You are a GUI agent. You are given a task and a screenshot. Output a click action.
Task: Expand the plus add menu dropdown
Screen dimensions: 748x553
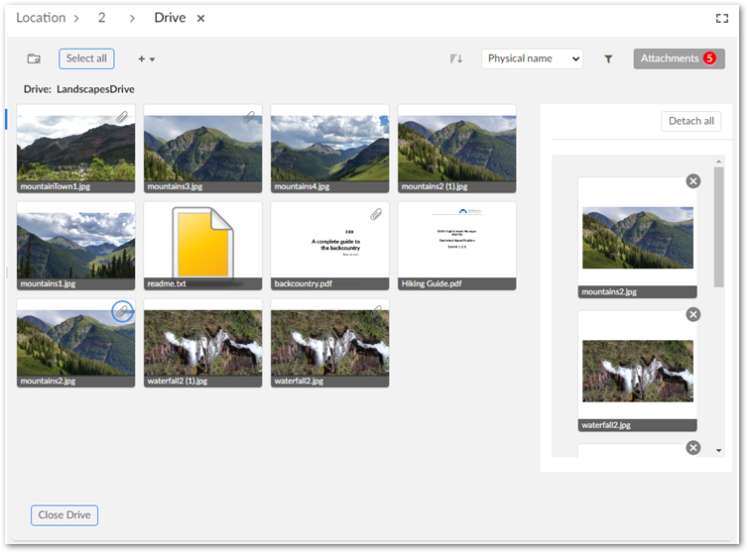(146, 58)
